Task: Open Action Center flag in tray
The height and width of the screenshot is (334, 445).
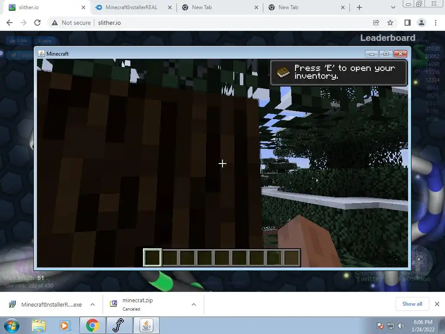Action: 380,326
